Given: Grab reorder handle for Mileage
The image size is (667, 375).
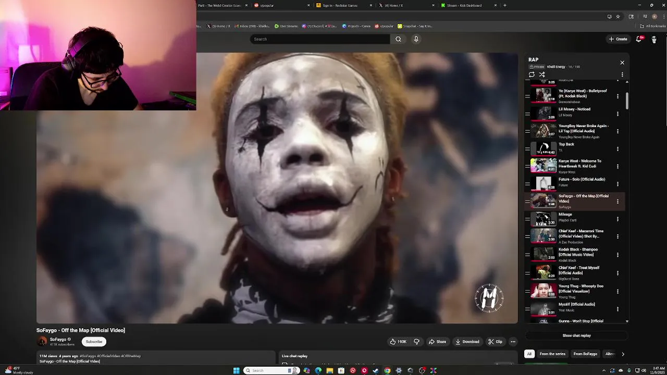Looking at the screenshot, I should coord(527,219).
